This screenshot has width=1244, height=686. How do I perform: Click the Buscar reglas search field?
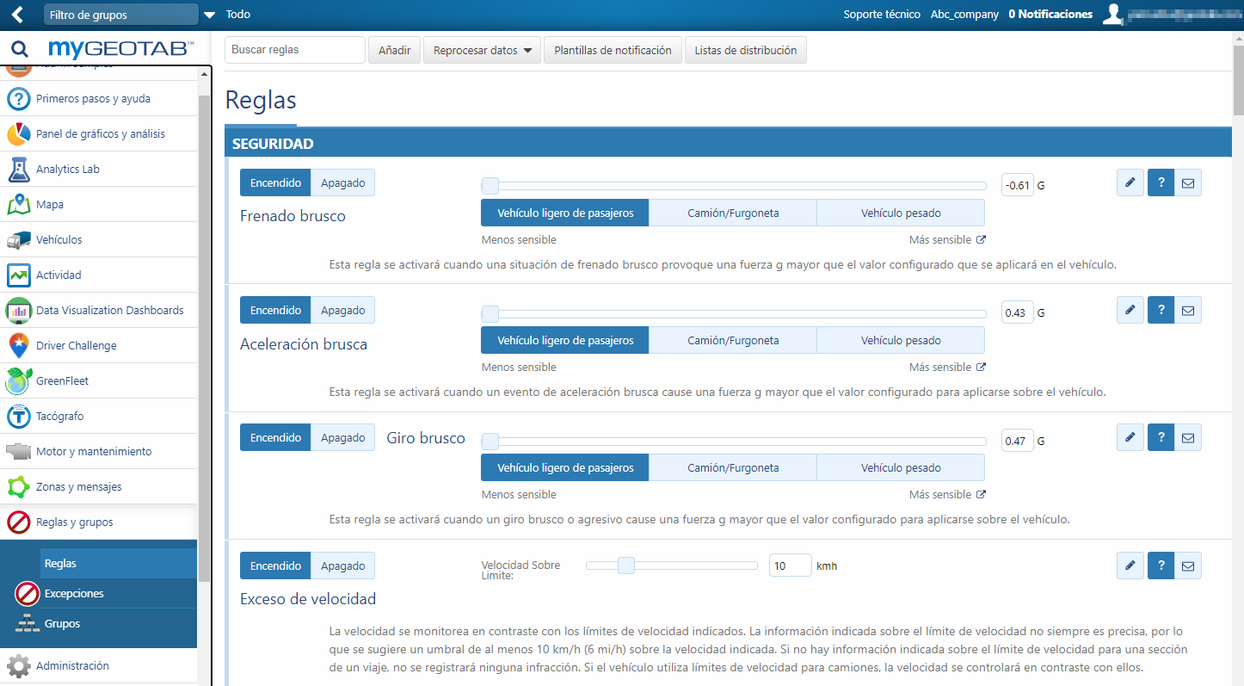coord(294,50)
